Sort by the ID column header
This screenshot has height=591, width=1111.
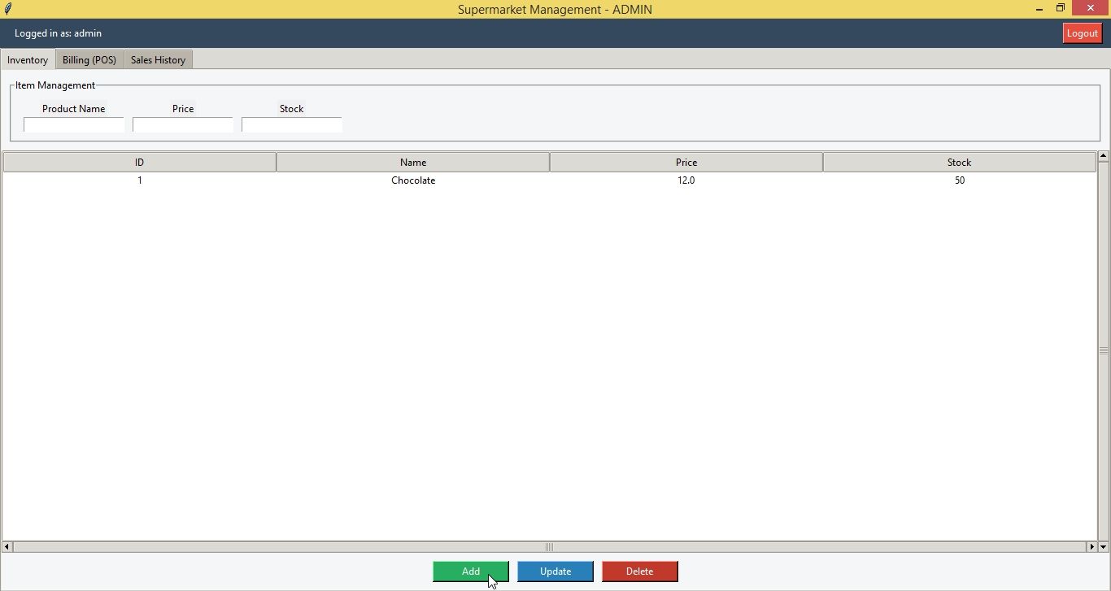(139, 163)
